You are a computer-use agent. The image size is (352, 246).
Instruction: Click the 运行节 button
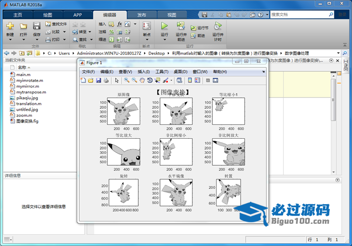coord(200,28)
